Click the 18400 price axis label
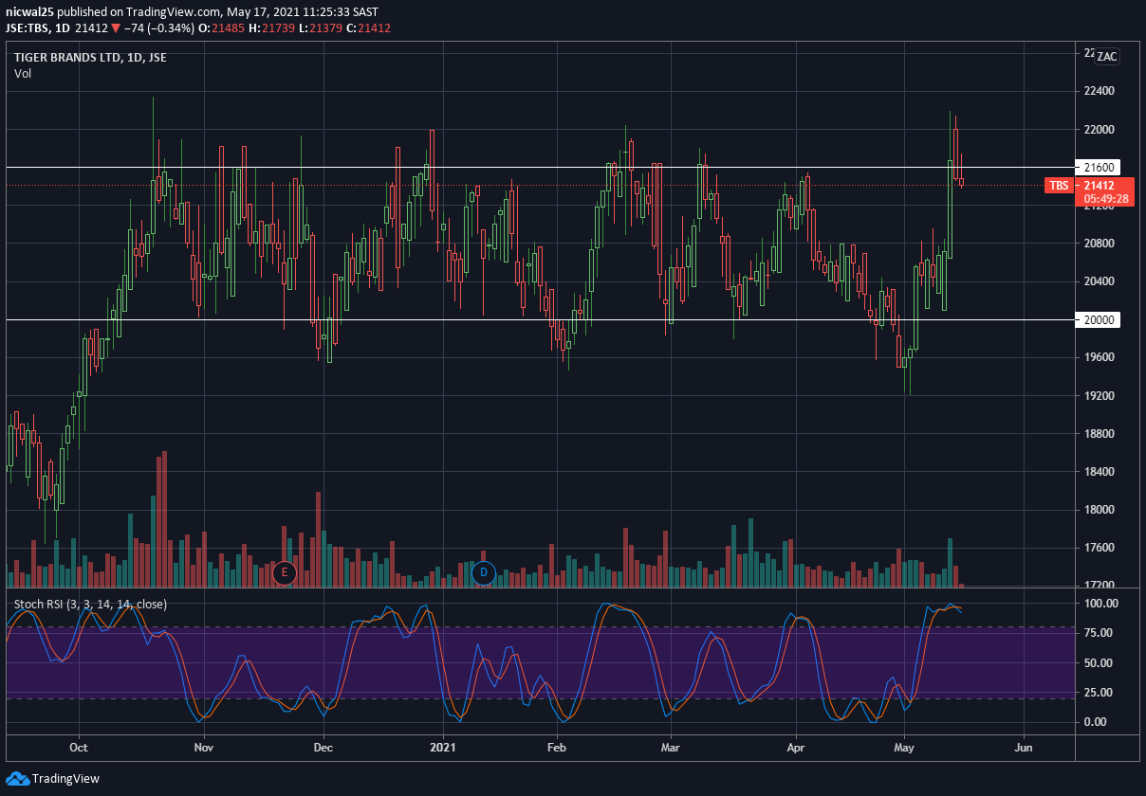This screenshot has width=1146, height=796. 1099,472
